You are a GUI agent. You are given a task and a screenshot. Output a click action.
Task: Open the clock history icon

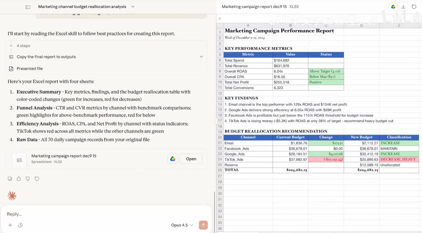coord(20,225)
